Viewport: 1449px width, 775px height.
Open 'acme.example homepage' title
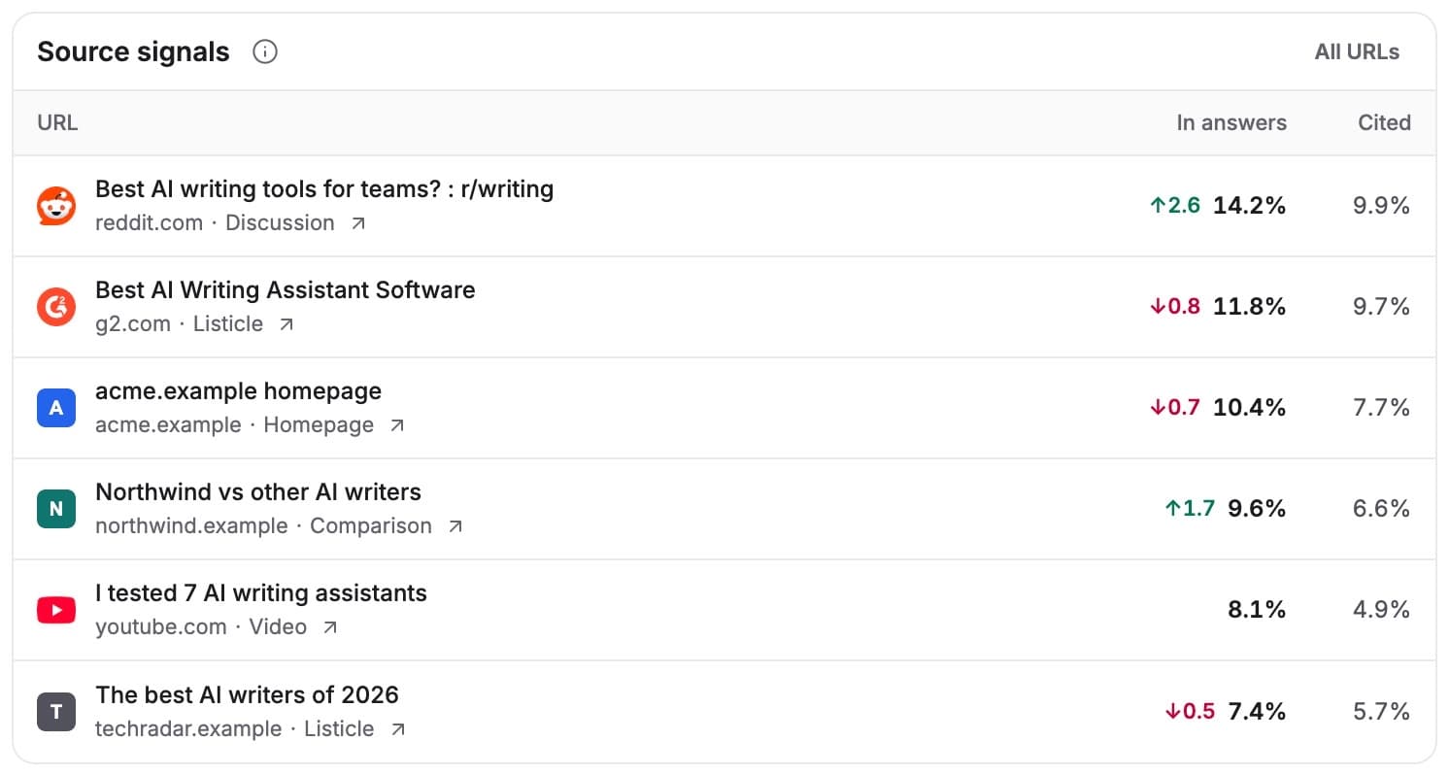coord(238,391)
